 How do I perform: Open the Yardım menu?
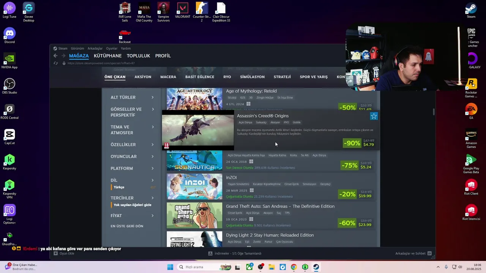coord(126,49)
